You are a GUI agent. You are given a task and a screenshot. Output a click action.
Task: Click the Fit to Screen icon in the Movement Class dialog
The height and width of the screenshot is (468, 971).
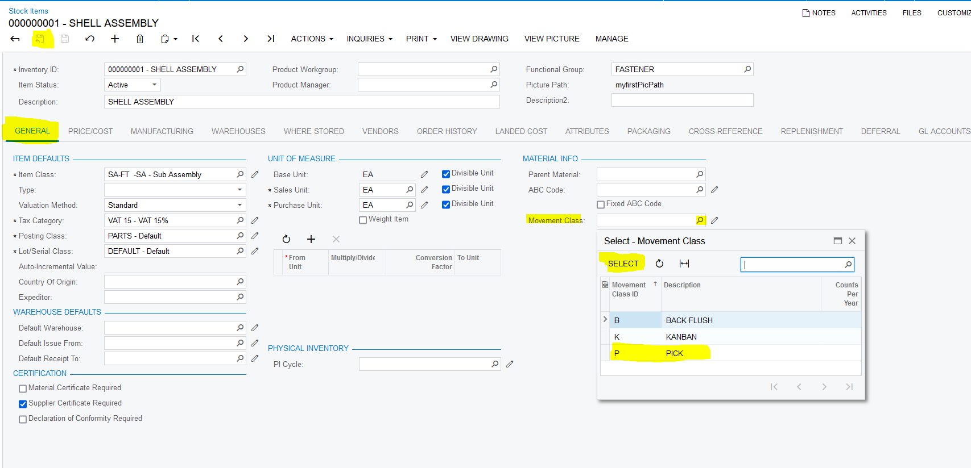(x=684, y=264)
